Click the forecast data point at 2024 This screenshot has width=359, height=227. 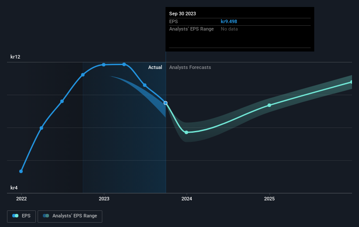click(x=186, y=132)
